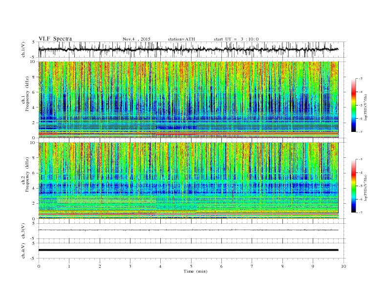Viewport: 387px width, 299px height.
Task: Click time tick label "5" on bottom axis
Action: pyautogui.click(x=191, y=266)
